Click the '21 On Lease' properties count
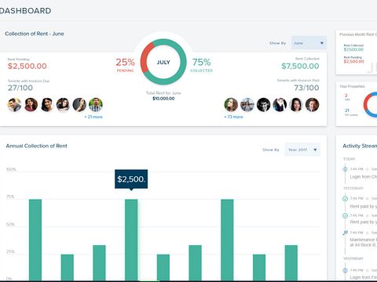 tap(351, 112)
